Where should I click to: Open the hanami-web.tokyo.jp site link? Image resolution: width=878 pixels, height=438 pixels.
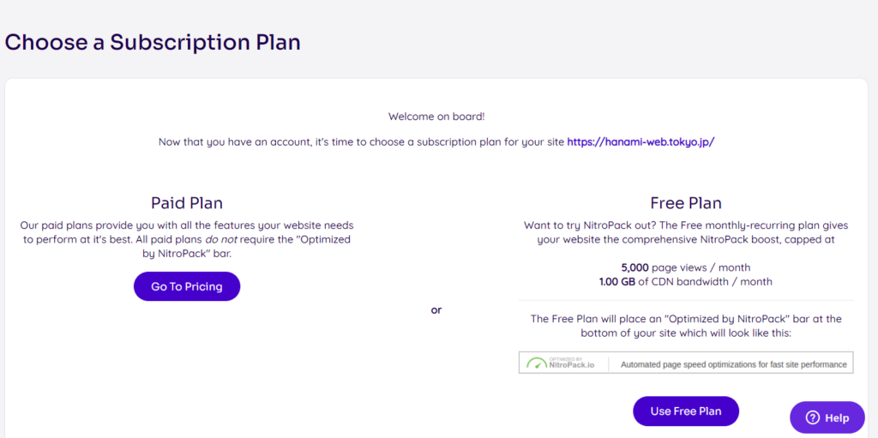640,141
